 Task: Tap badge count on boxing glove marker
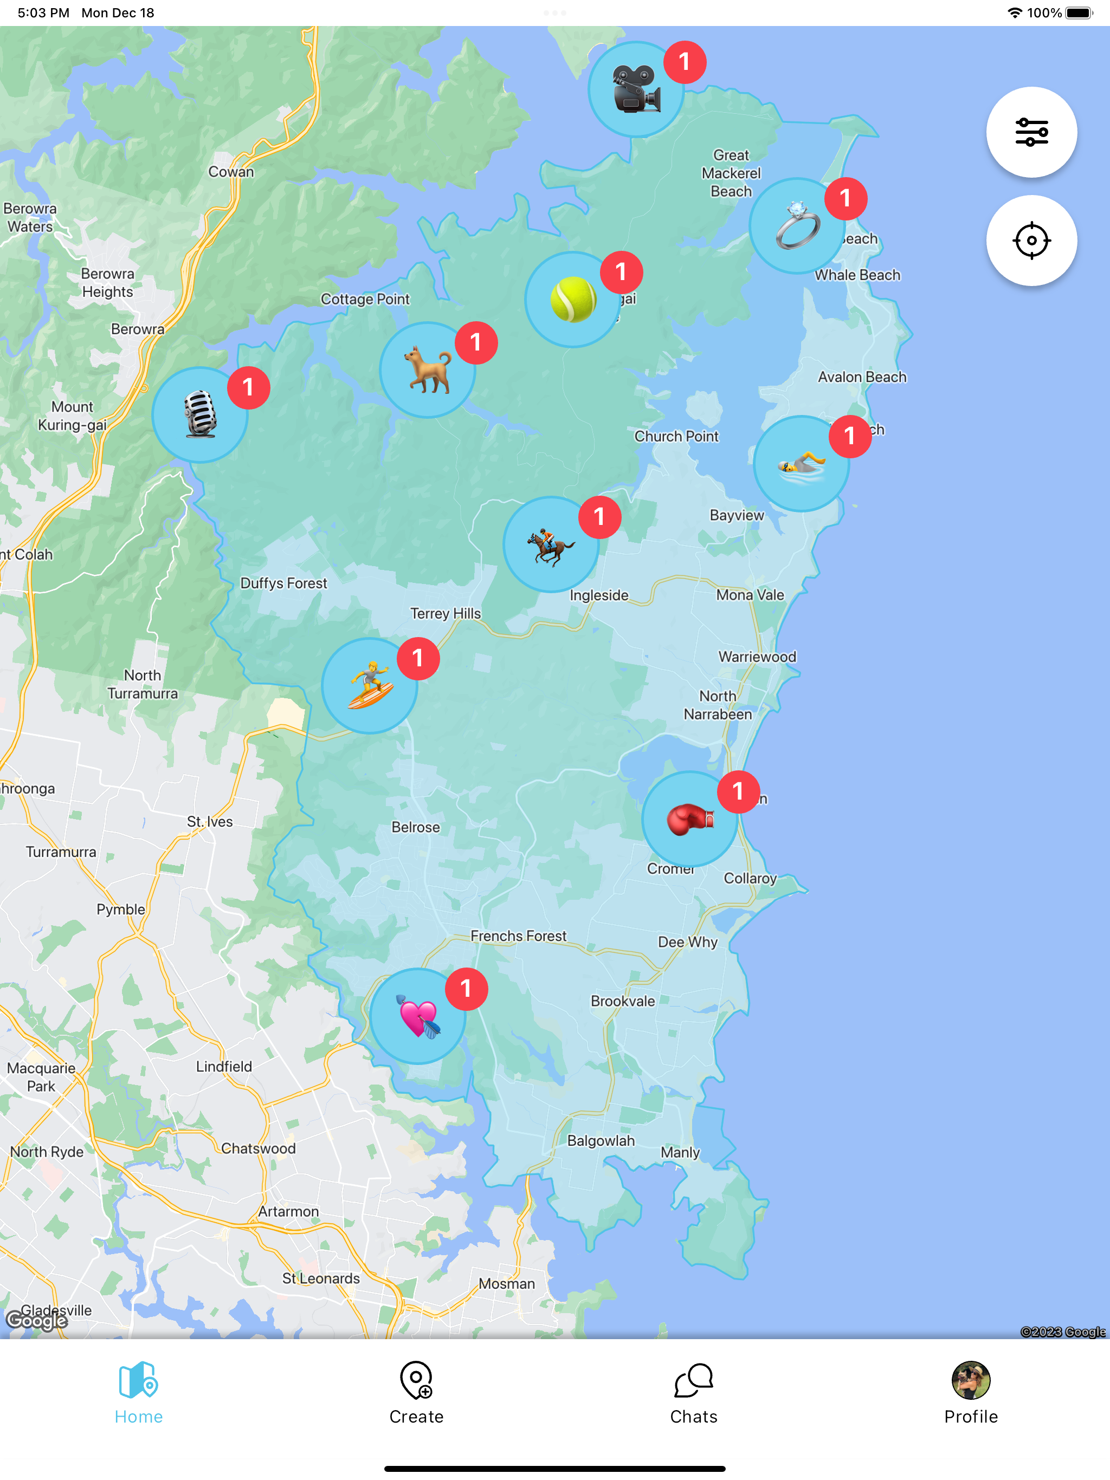[738, 792]
